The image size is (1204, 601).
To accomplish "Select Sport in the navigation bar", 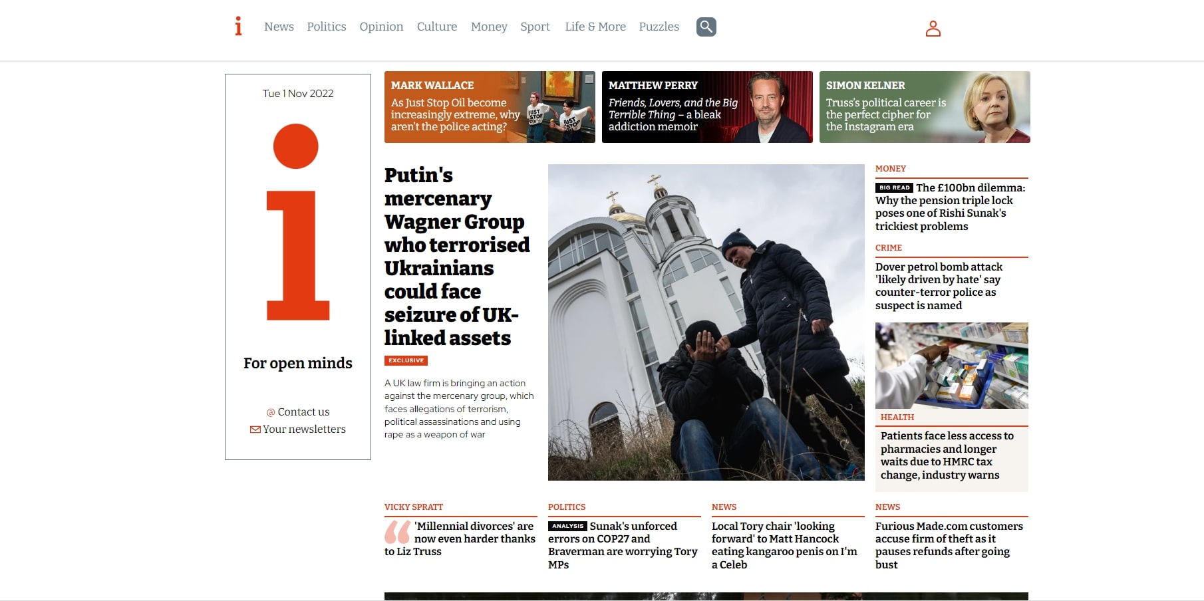I will (x=535, y=27).
